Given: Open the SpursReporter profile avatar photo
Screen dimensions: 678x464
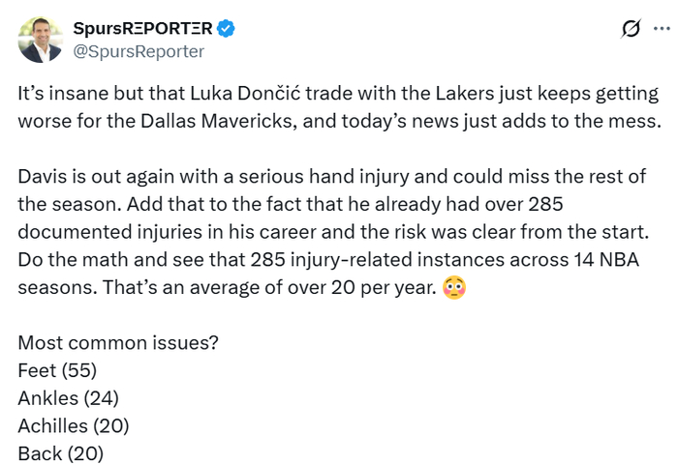Looking at the screenshot, I should 39,40.
